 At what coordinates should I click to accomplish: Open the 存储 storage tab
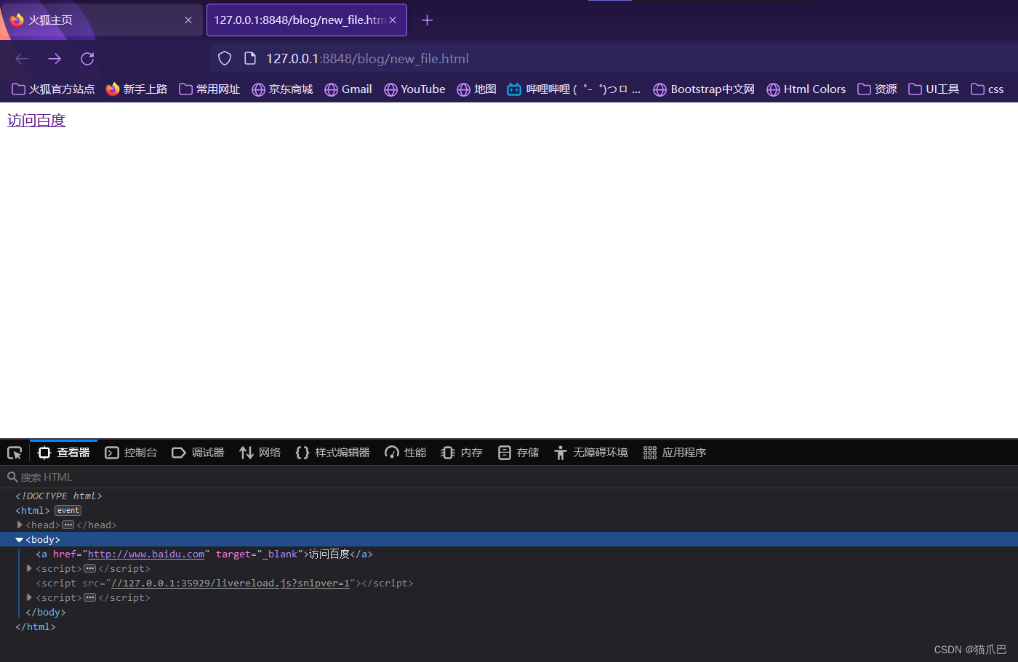[x=518, y=453]
